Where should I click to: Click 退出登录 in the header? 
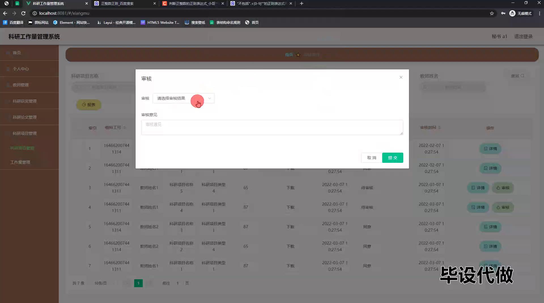coord(523,36)
